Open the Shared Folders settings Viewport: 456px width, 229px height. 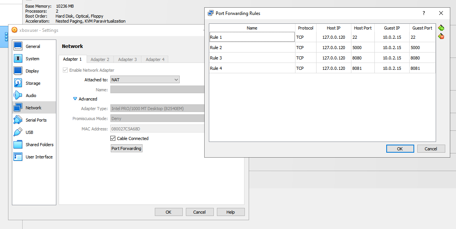coord(39,145)
